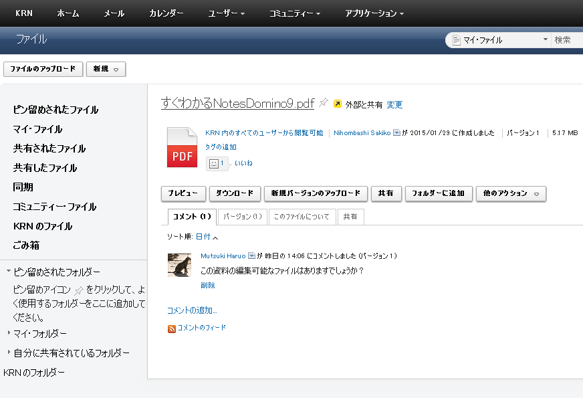Image resolution: width=583 pixels, height=398 pixels.
Task: Click into the 検索 search field
Action: click(568, 40)
